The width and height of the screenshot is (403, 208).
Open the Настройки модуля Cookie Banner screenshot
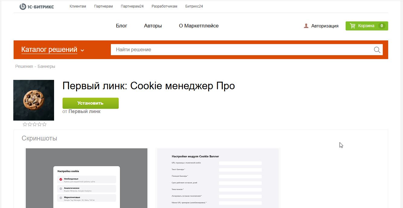218,178
